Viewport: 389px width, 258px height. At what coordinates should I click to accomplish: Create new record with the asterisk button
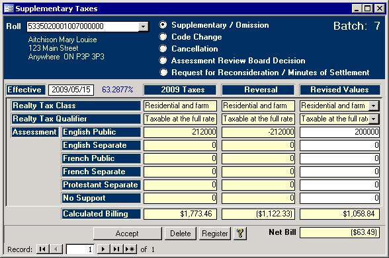[130, 249]
